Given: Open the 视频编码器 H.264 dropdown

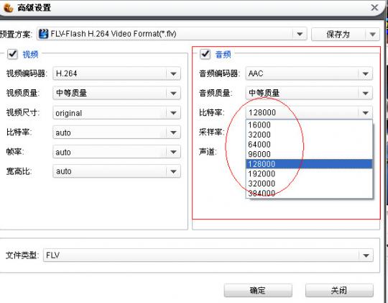Looking at the screenshot, I should (117, 73).
